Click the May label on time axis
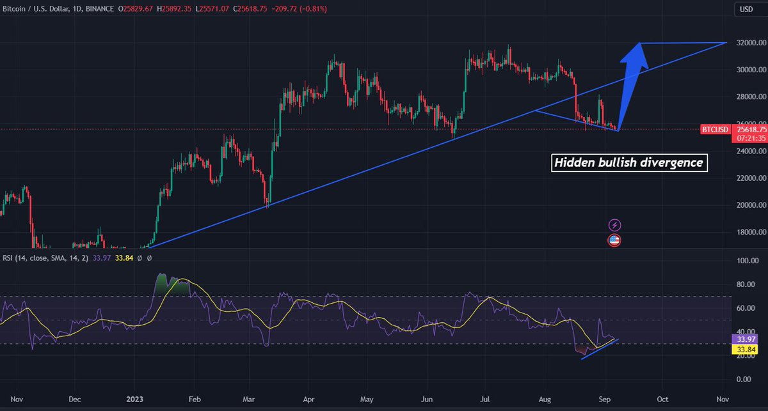 367,398
